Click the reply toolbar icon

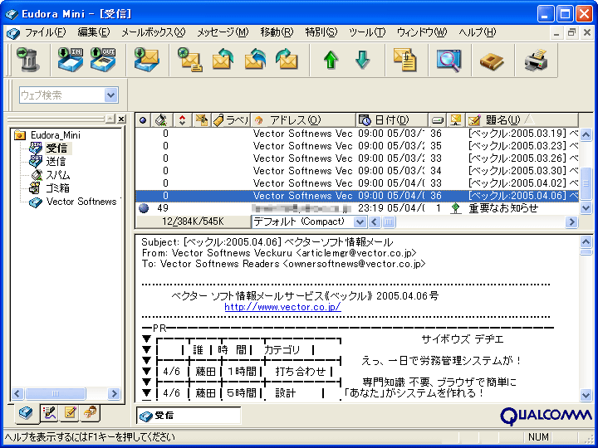pyautogui.click(x=223, y=60)
